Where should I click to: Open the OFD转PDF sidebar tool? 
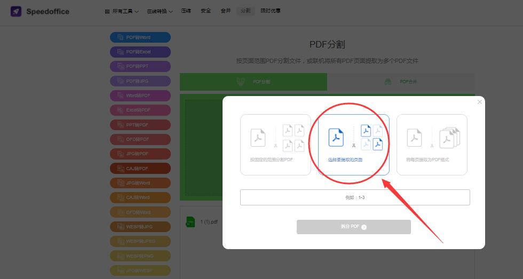pos(140,139)
